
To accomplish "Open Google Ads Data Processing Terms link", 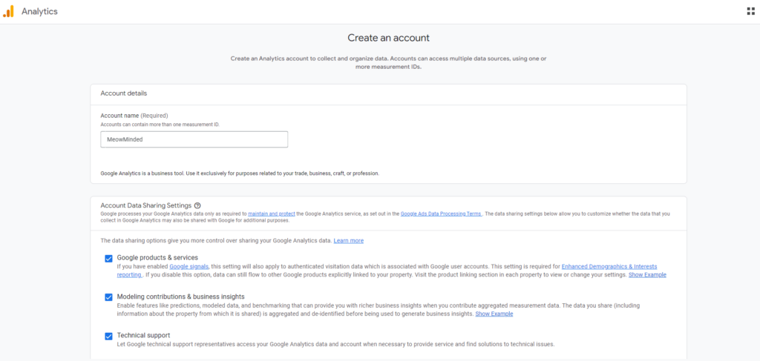I will (441, 213).
